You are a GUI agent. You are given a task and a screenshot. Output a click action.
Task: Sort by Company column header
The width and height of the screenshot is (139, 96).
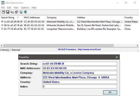(x=61, y=18)
